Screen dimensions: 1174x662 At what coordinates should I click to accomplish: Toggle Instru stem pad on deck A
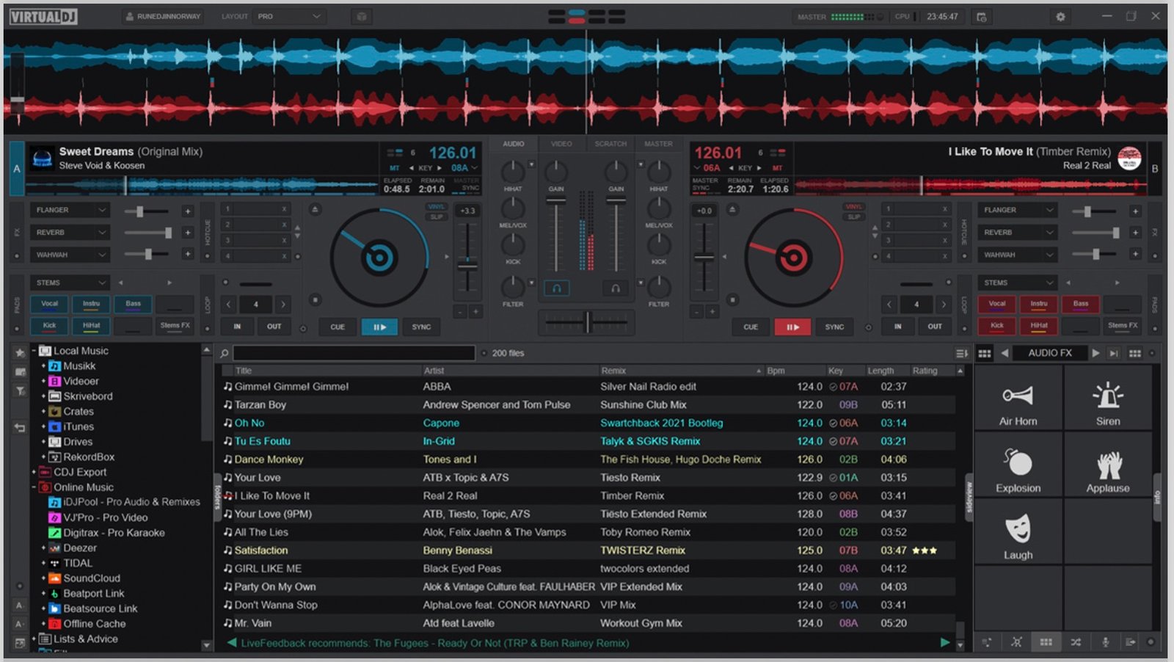point(91,303)
